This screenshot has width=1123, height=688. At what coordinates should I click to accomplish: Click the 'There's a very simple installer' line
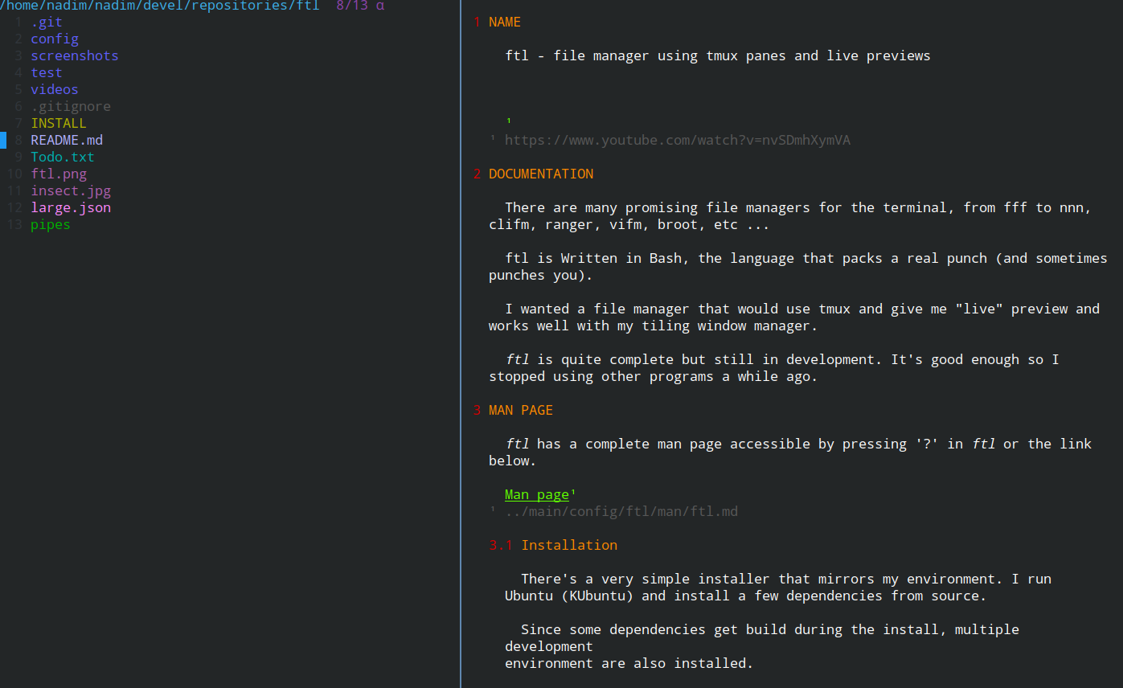(x=786, y=579)
